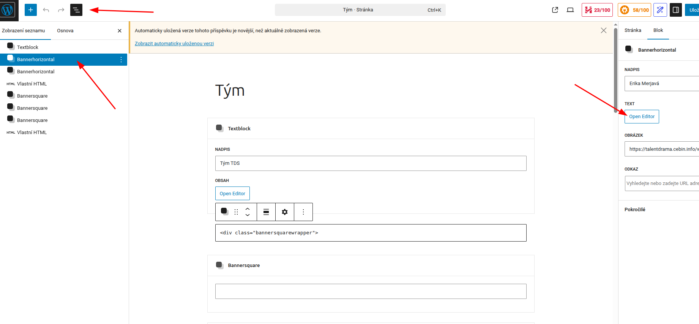Click the Tým TDS heading input field
699x324 pixels.
(371, 163)
